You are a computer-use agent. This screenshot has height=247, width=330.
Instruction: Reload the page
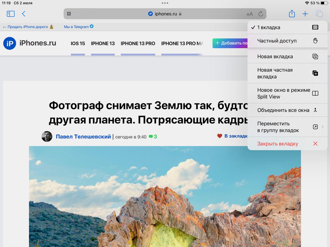[x=260, y=14]
